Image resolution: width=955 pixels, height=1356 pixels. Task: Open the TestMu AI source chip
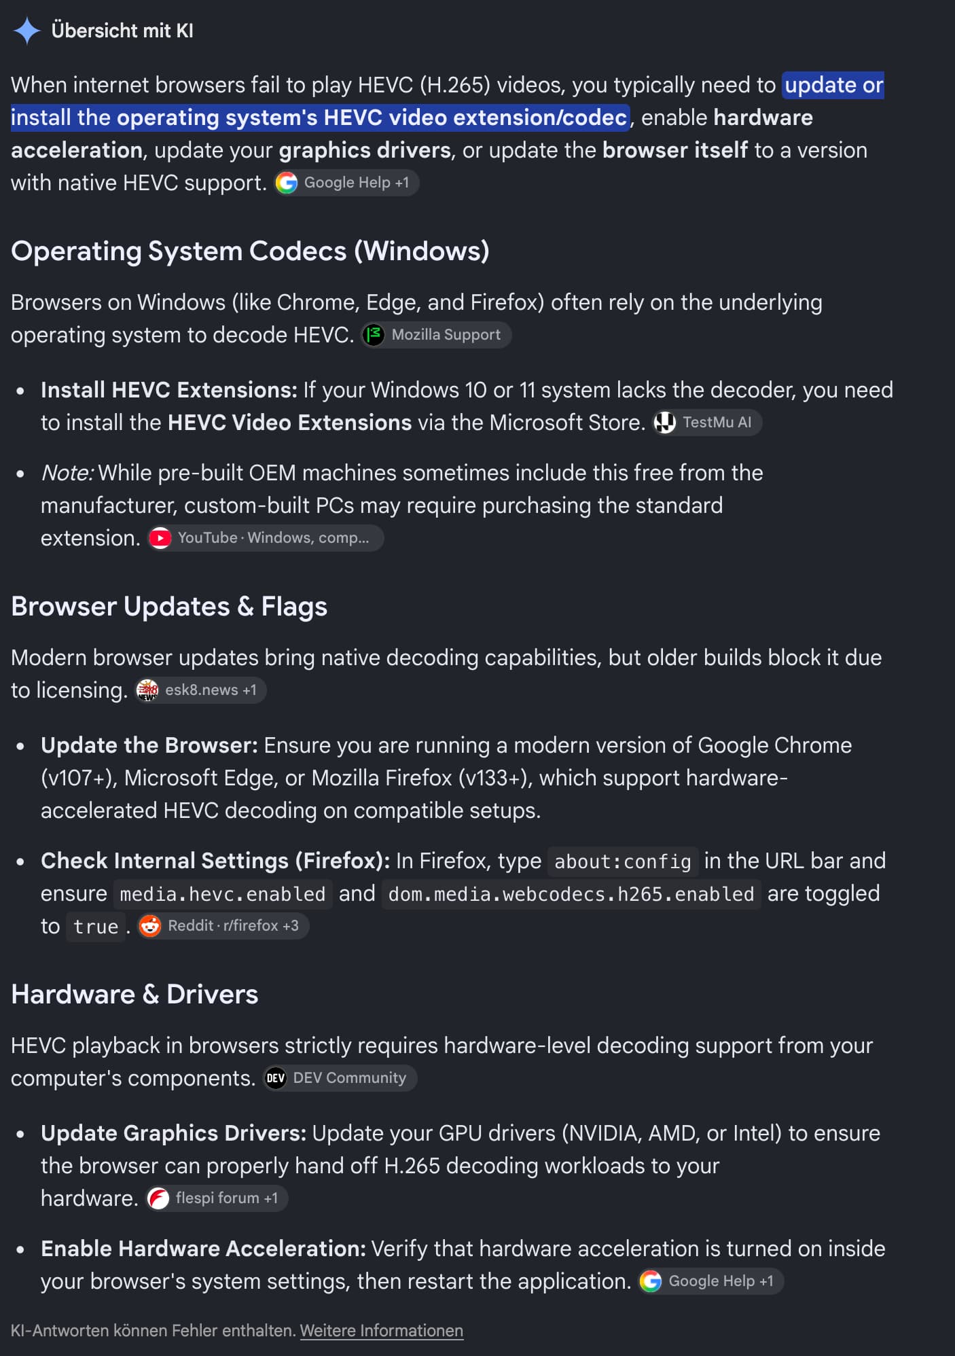(707, 423)
